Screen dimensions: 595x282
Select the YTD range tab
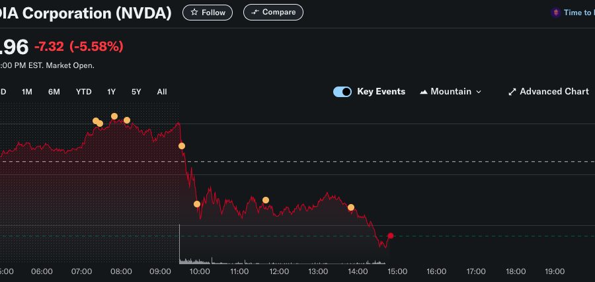[83, 92]
